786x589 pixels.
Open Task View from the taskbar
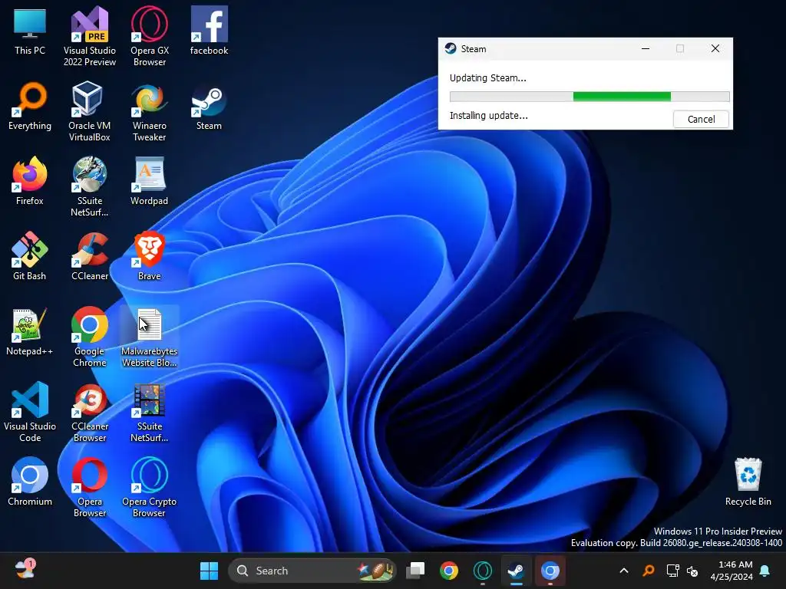tap(415, 571)
